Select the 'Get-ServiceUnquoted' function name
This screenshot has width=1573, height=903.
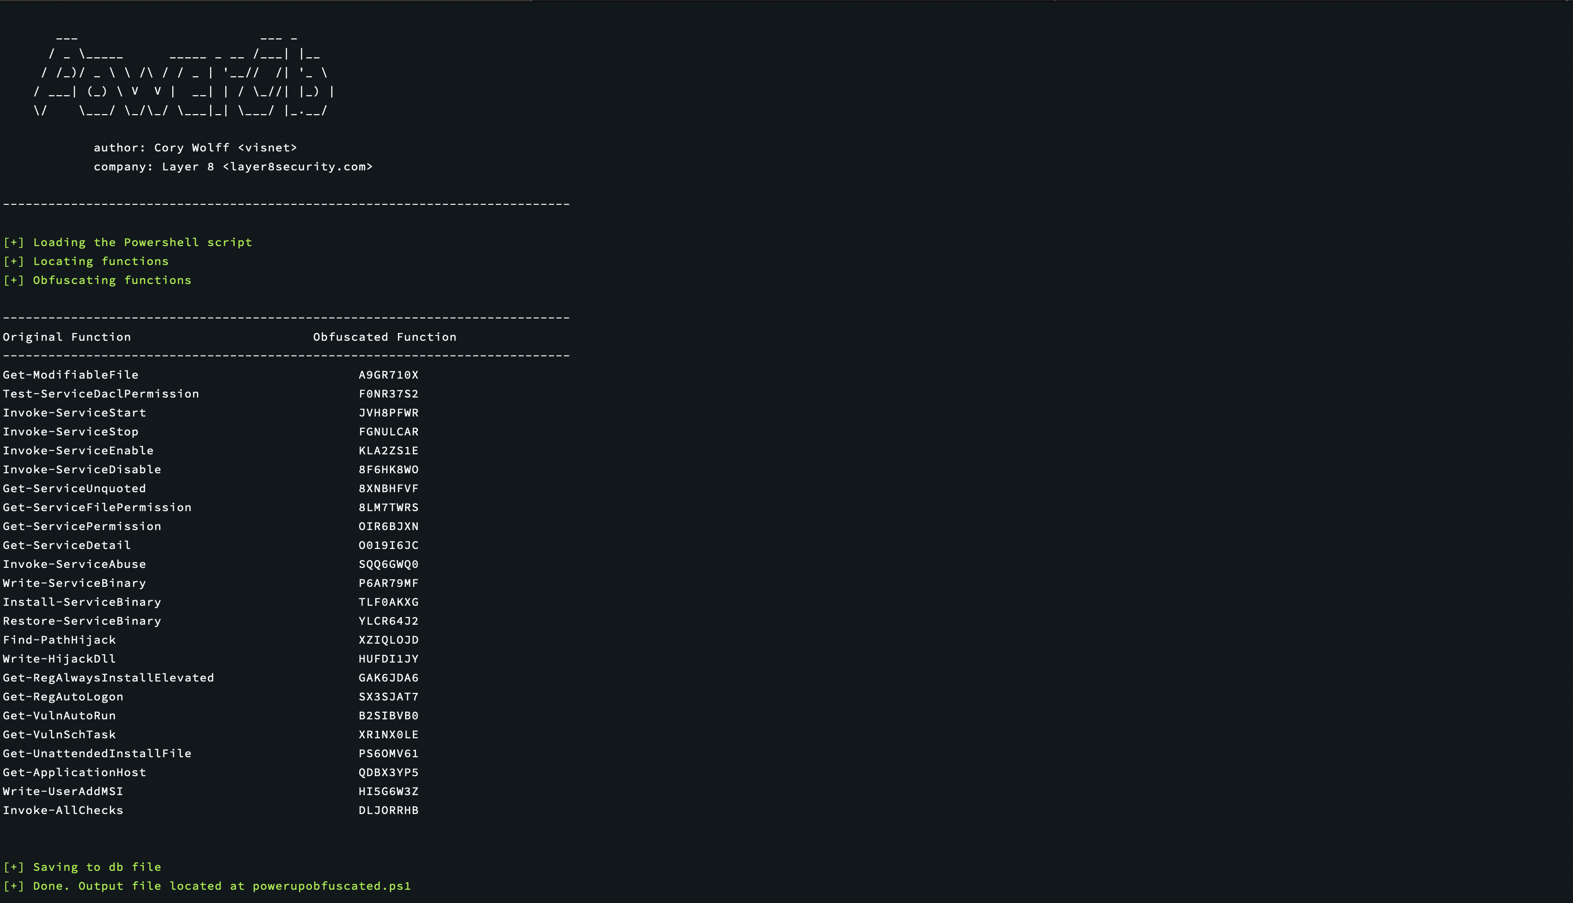[x=74, y=488]
